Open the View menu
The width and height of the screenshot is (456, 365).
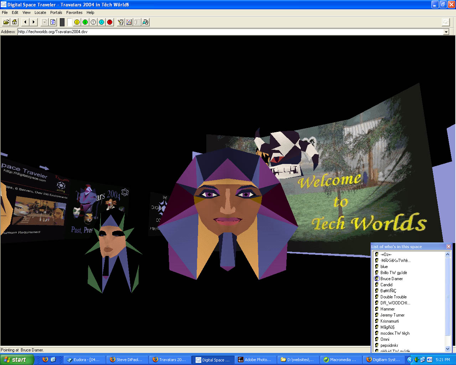tap(26, 12)
